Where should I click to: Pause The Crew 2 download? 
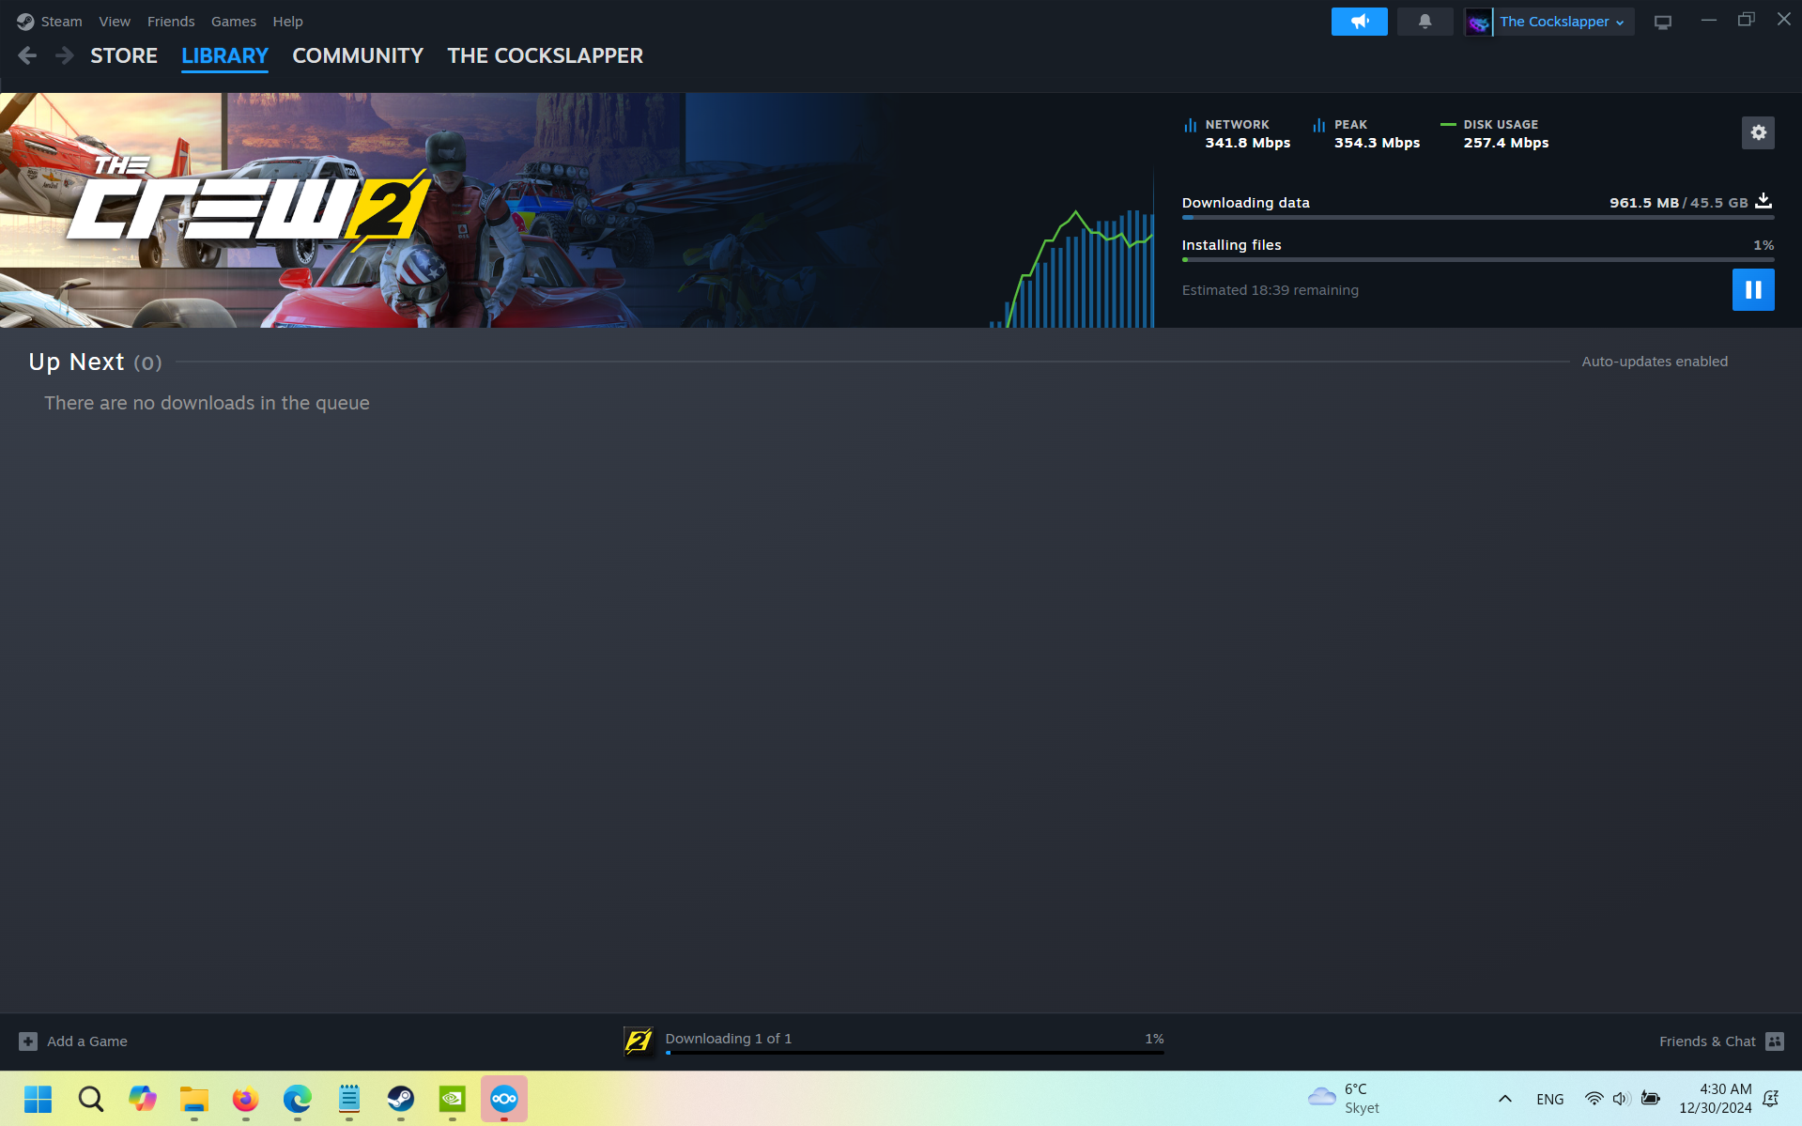1753,289
